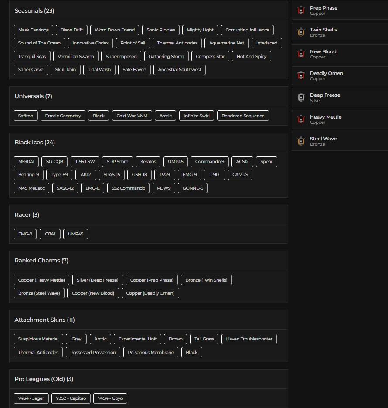Click the Attachment Skins (11) section header
This screenshot has height=408, width=388.
44,320
